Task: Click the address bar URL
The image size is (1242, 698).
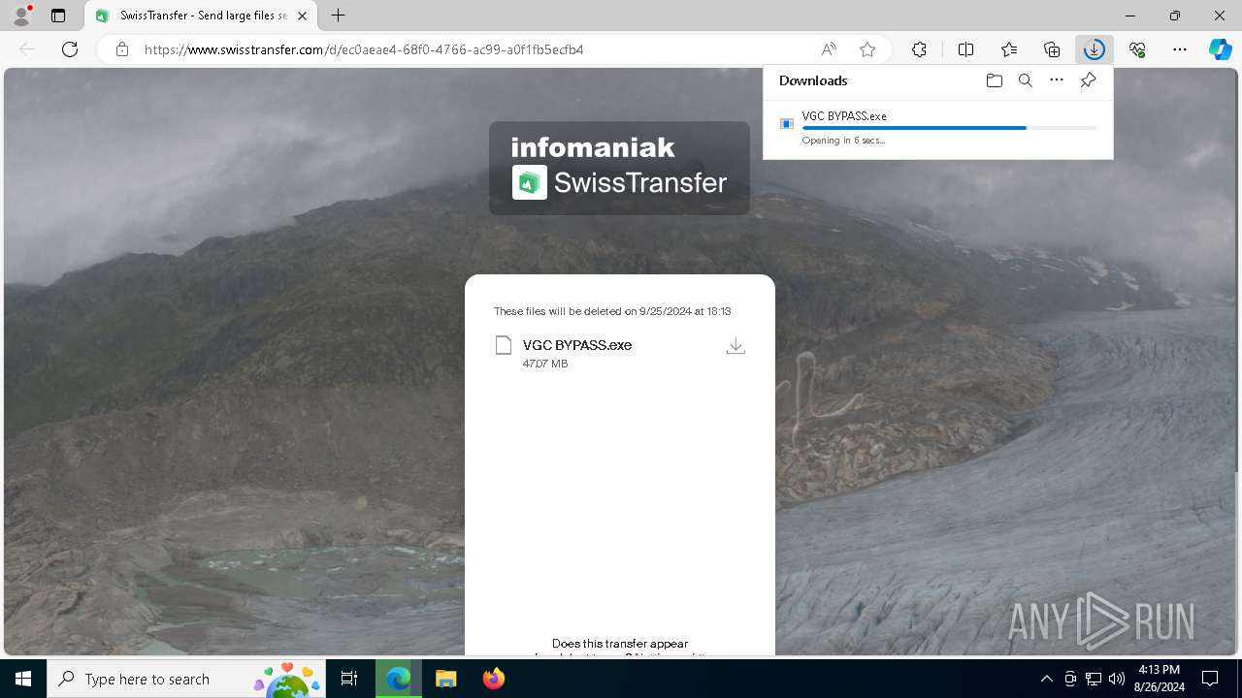Action: (x=364, y=49)
